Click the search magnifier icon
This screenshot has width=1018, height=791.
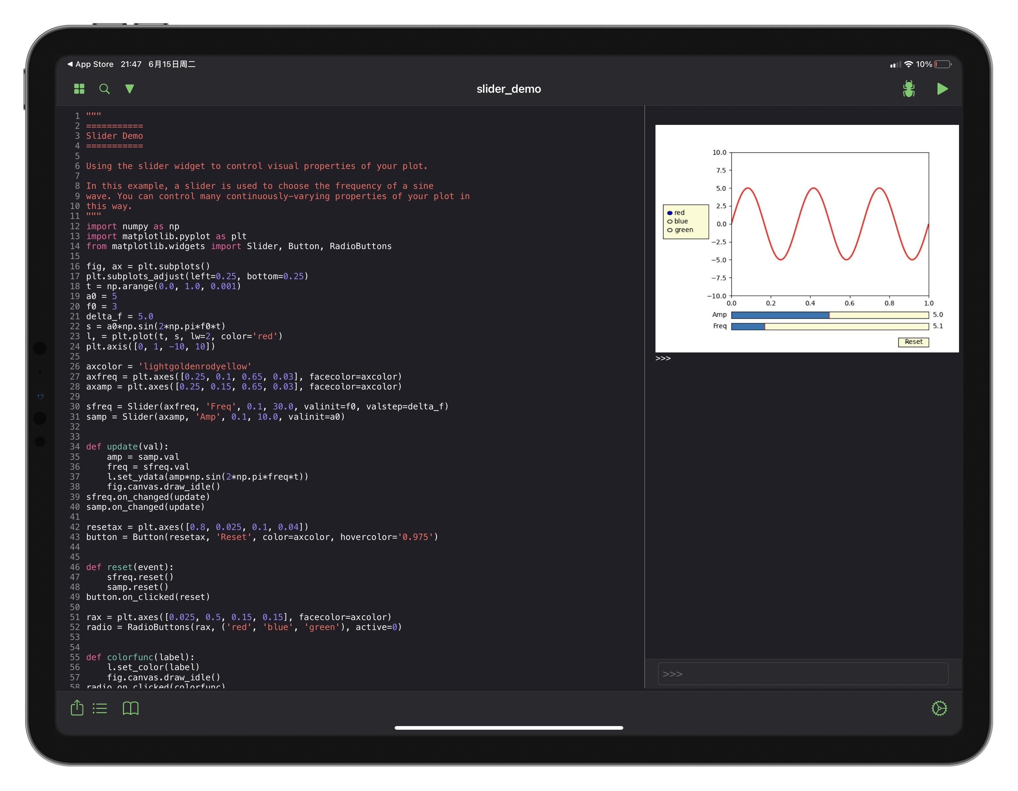click(104, 88)
